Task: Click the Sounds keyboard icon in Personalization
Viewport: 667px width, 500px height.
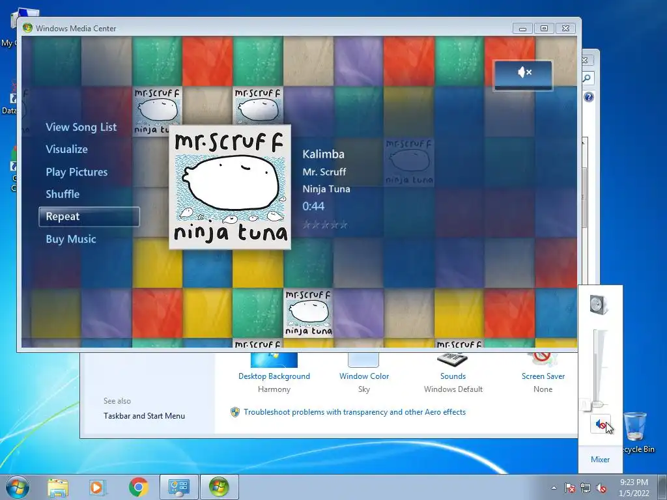Action: [x=453, y=359]
